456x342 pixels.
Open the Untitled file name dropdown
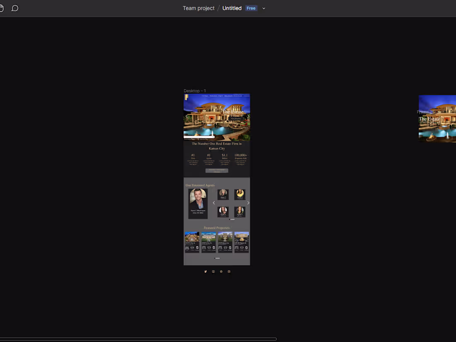pyautogui.click(x=264, y=8)
